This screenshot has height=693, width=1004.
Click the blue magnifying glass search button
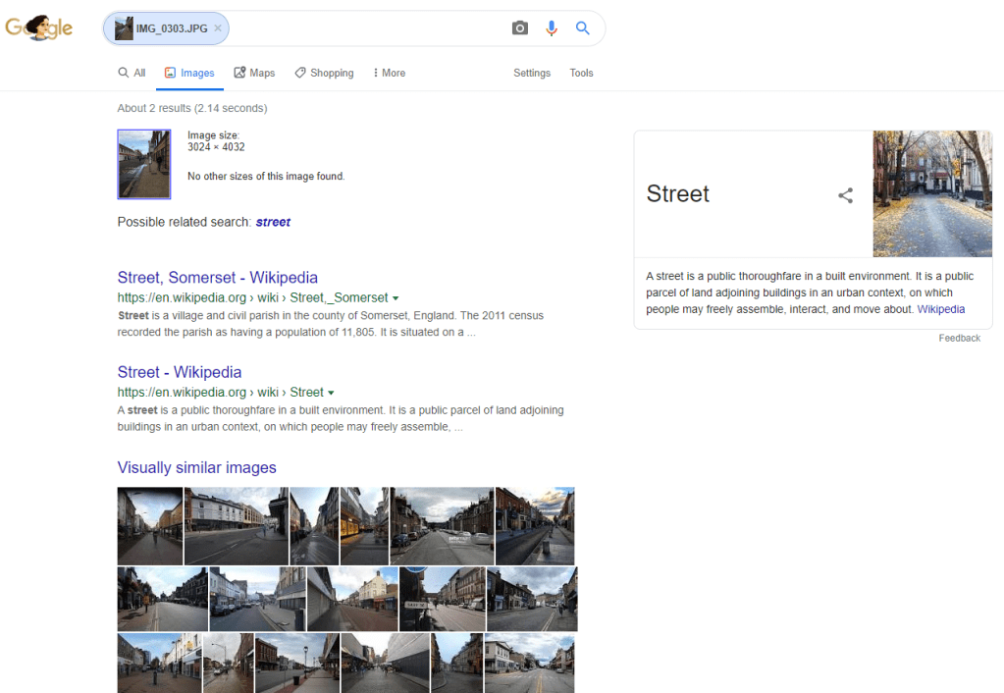583,28
